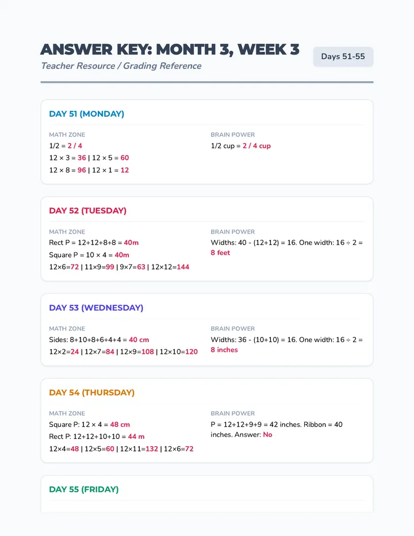The width and height of the screenshot is (414, 536).
Task: Click the Sides 40 cm answer line
Action: (x=99, y=339)
